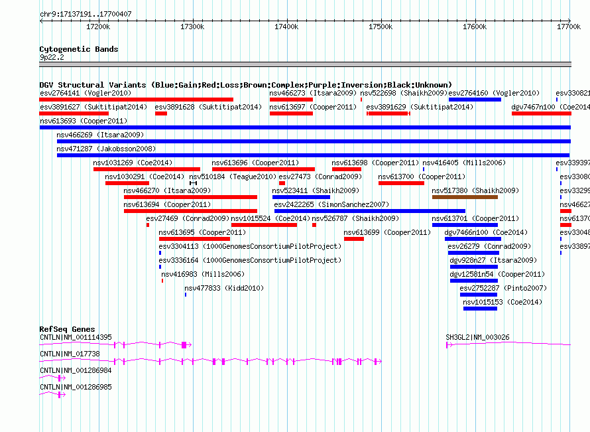590x432 pixels.
Task: Select the nsv466273 (Itsara2009) label
Action: (313, 93)
